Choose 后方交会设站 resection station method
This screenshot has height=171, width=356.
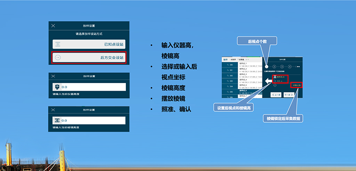click(x=89, y=58)
